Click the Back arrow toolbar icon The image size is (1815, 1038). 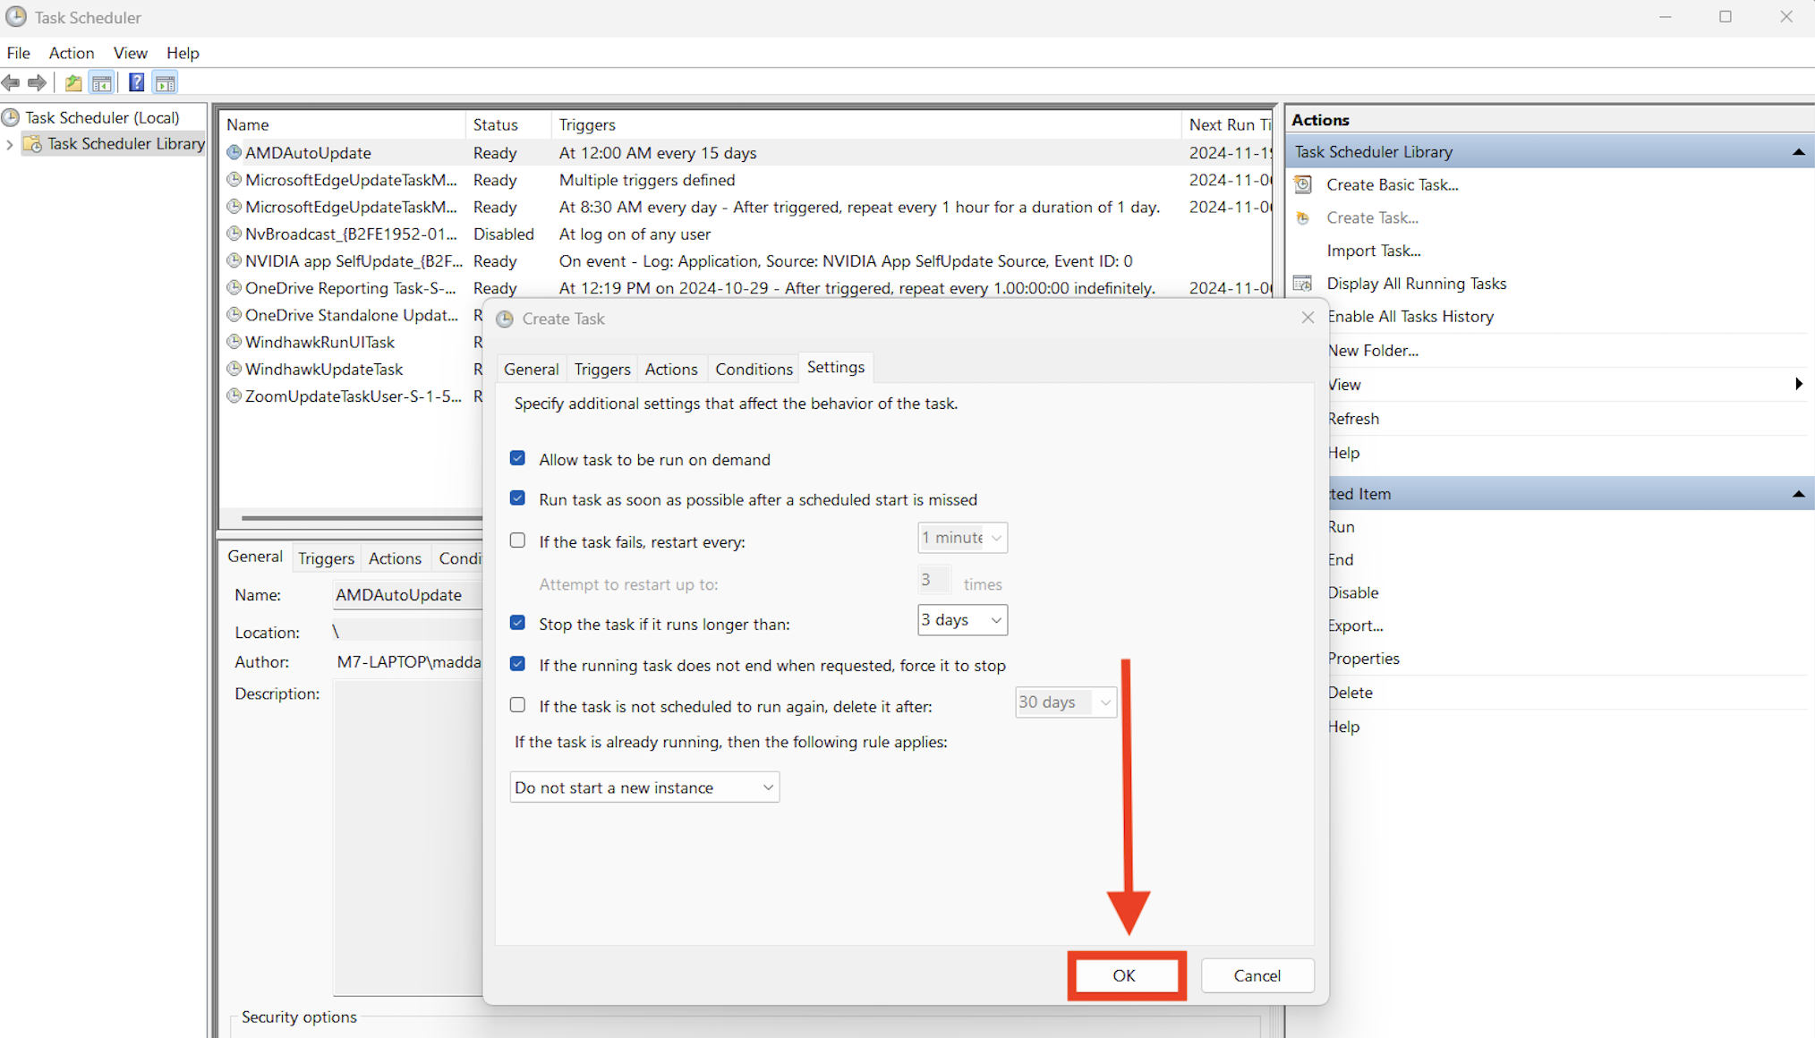tap(11, 83)
